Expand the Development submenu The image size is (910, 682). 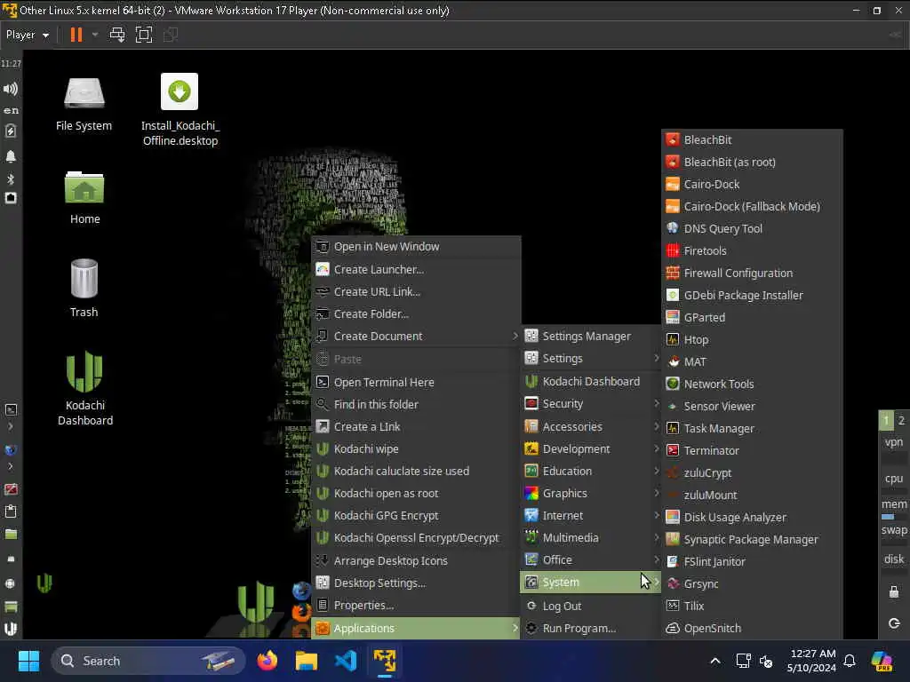[x=591, y=448]
